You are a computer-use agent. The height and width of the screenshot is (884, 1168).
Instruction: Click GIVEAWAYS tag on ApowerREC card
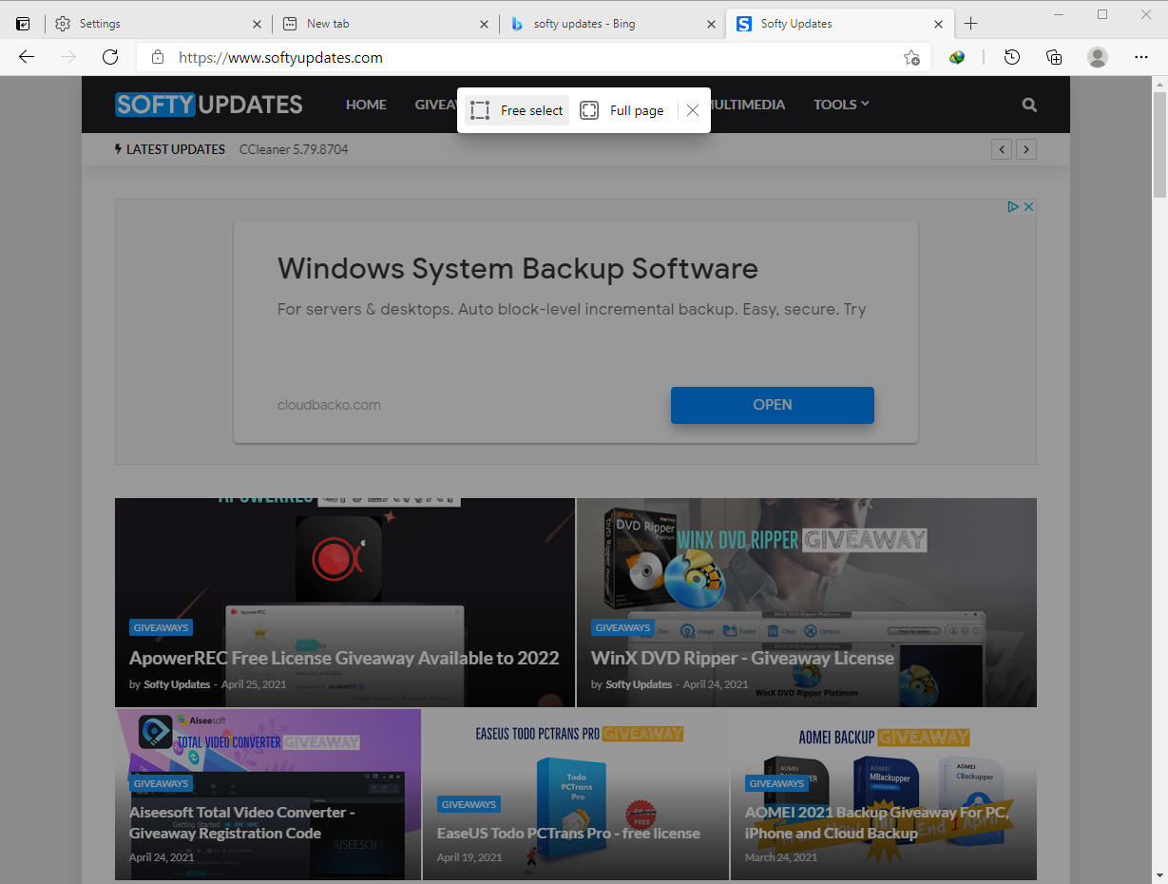point(161,627)
